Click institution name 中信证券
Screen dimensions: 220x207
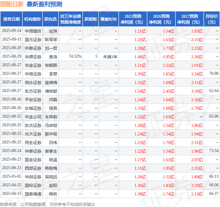click(x=33, y=74)
